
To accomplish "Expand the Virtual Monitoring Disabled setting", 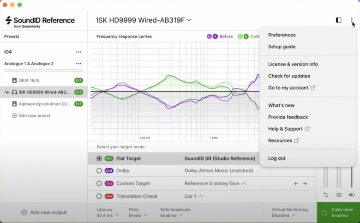I will [x=290, y=212].
